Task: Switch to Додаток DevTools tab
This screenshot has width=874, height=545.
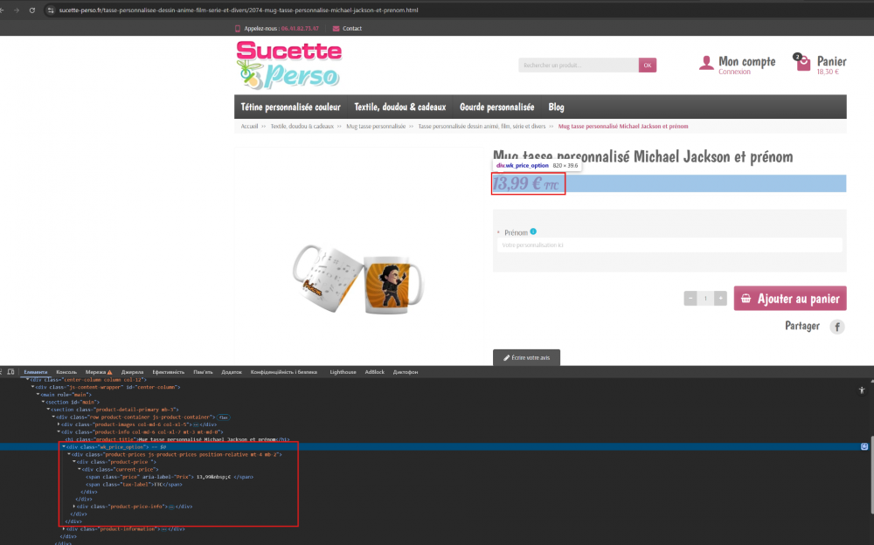Action: tap(232, 372)
